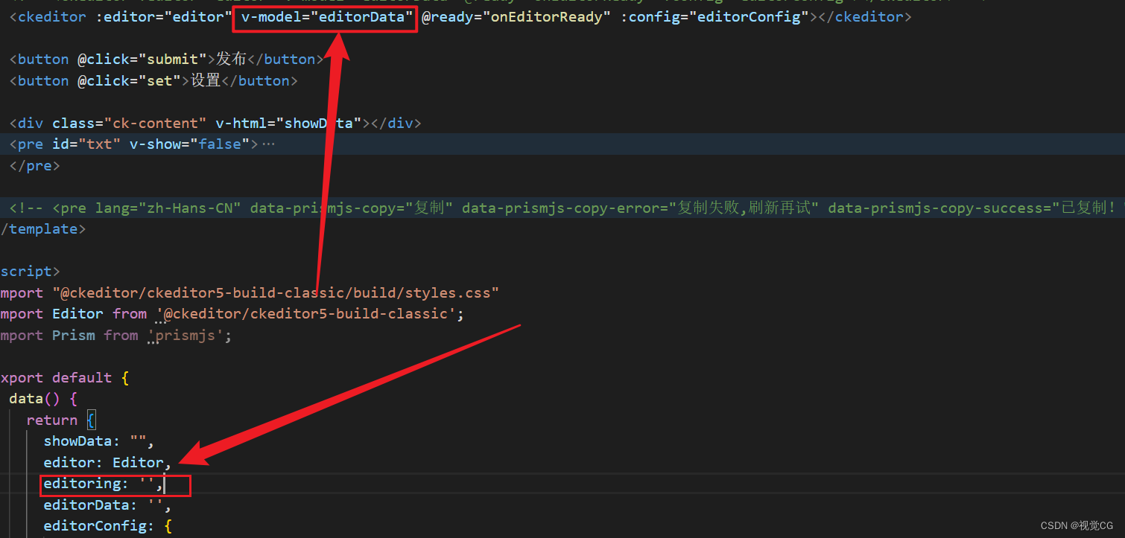This screenshot has height=538, width=1125.
Task: Click the v-html="showData" attribute
Action: tap(288, 123)
